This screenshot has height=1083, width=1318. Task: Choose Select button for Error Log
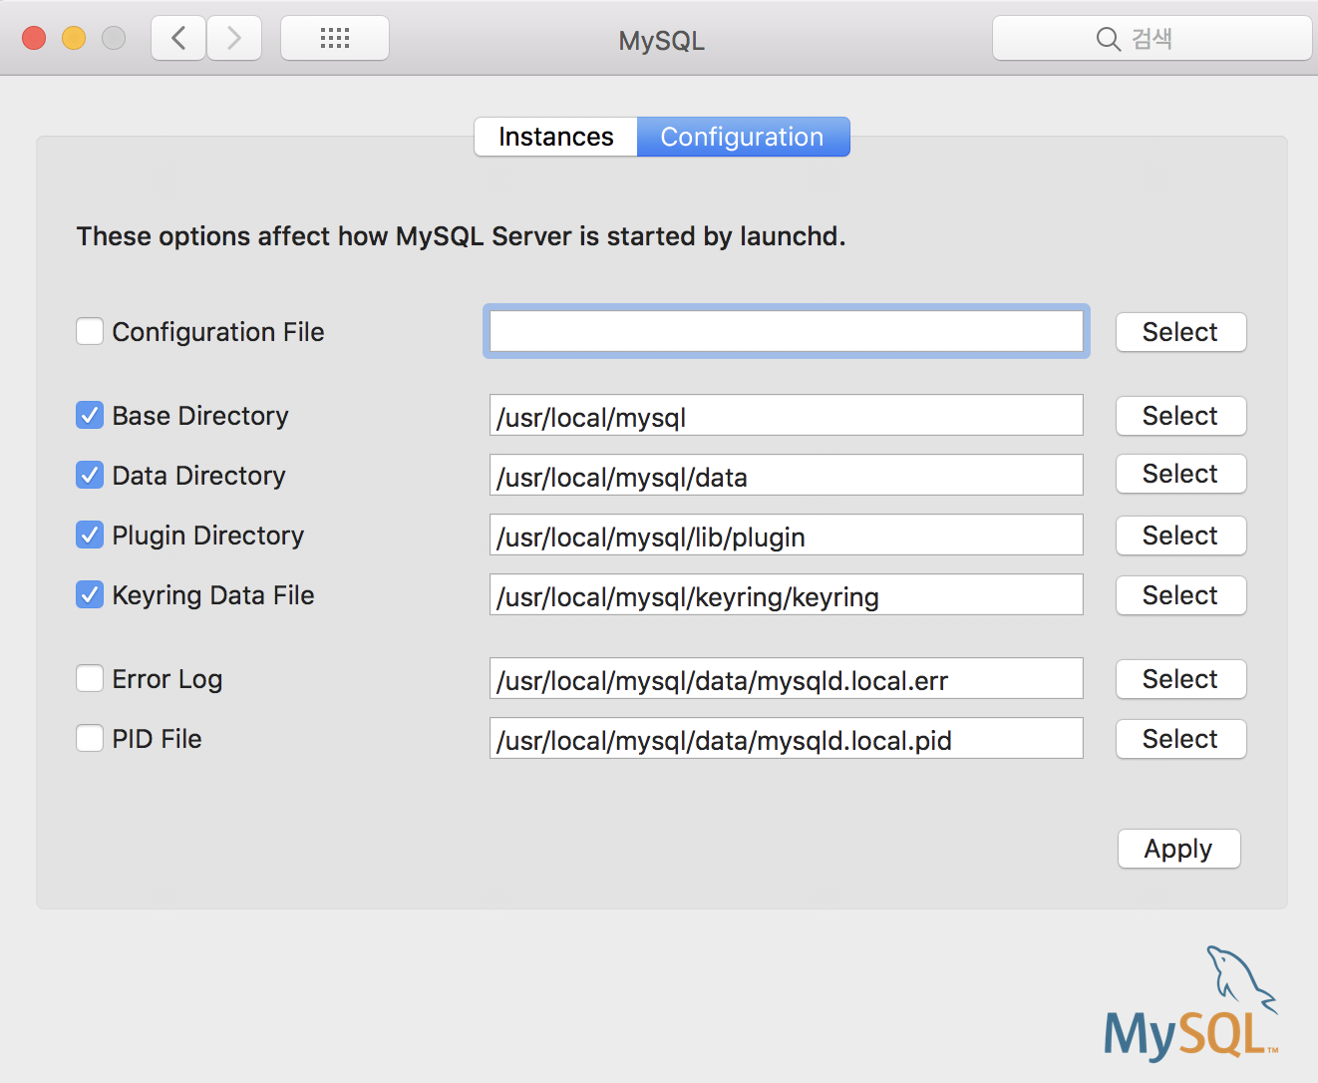(x=1180, y=679)
